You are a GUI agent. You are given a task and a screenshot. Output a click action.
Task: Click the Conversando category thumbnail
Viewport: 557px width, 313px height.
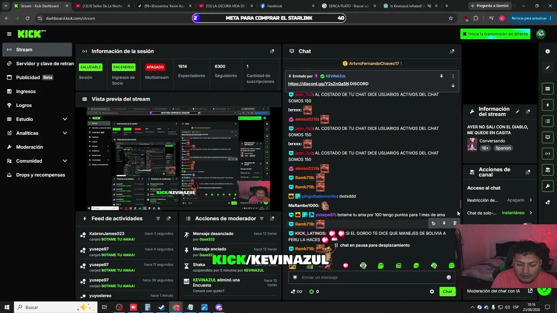[x=472, y=144]
